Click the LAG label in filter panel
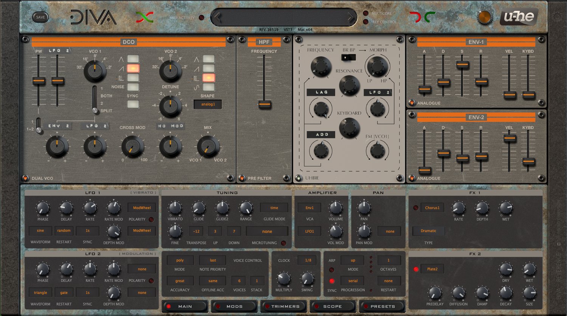The image size is (567, 316). click(x=321, y=92)
